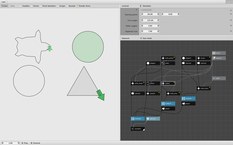The width and height of the screenshot is (233, 145).
Task: Decrease the frame number with left arrow
Action: (2, 143)
